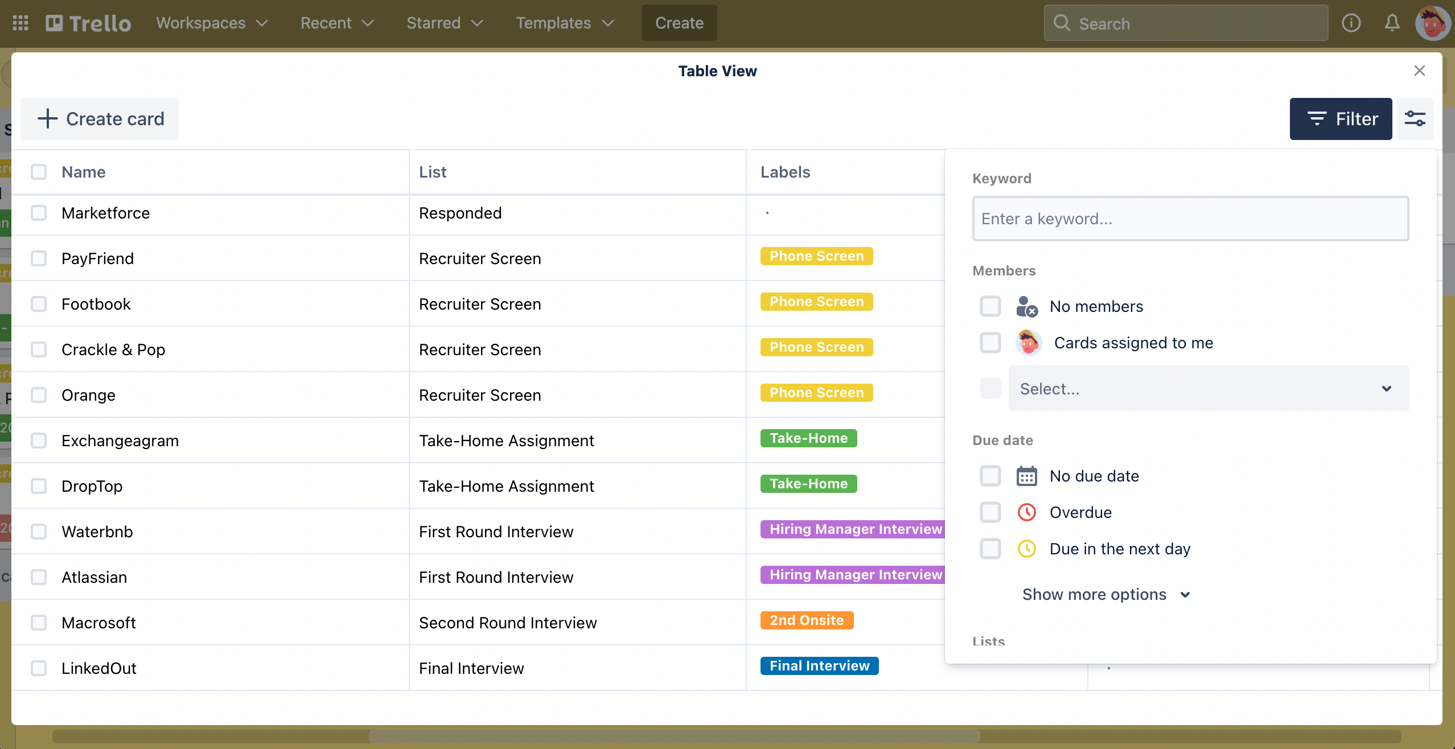The image size is (1455, 749).
Task: Open the Trello apps grid icon
Action: pyautogui.click(x=20, y=23)
